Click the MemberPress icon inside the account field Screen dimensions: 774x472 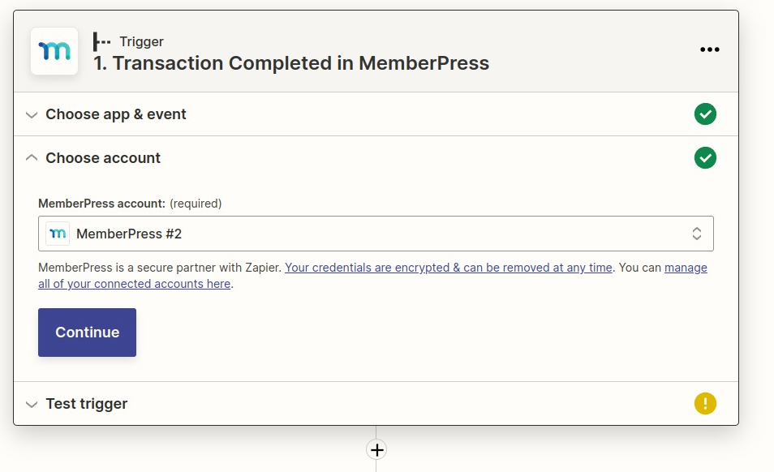[x=58, y=234]
